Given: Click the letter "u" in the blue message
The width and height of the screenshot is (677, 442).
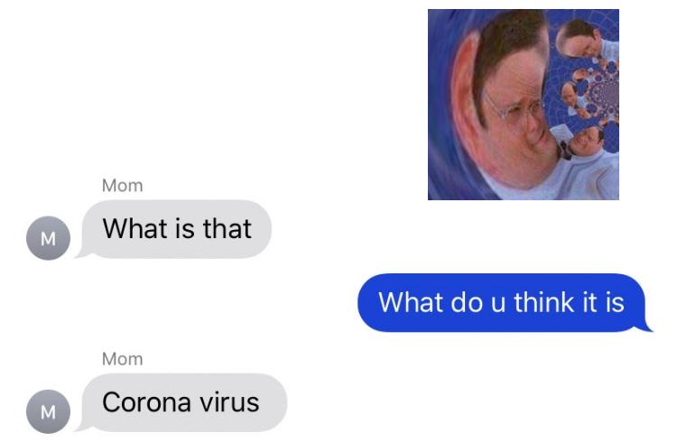Looking at the screenshot, I should pos(497,304).
